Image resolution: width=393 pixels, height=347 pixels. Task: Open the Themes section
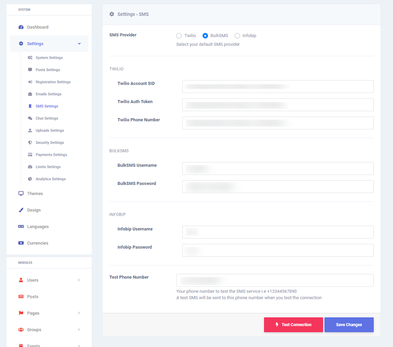(x=35, y=193)
